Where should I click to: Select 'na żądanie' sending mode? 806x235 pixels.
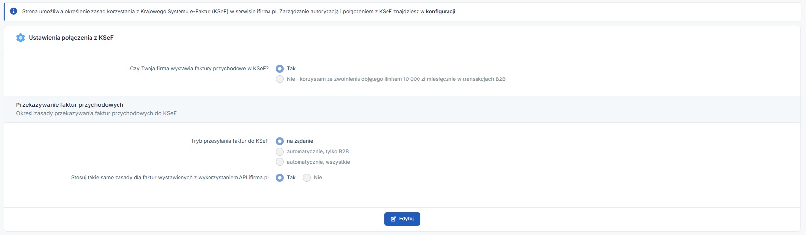tap(280, 141)
